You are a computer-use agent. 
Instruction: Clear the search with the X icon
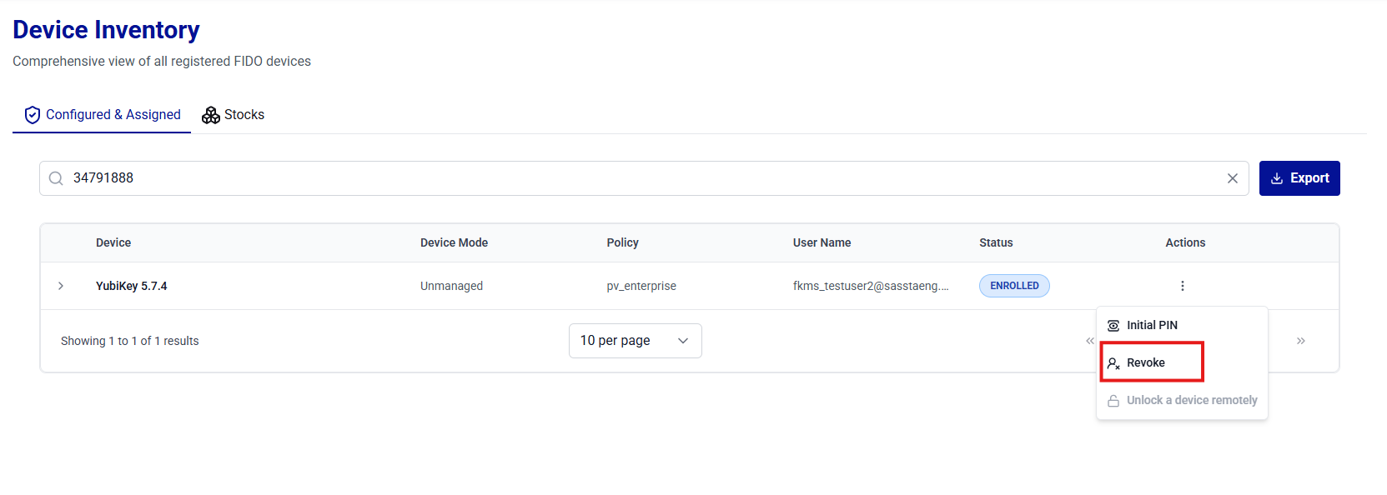click(x=1233, y=178)
